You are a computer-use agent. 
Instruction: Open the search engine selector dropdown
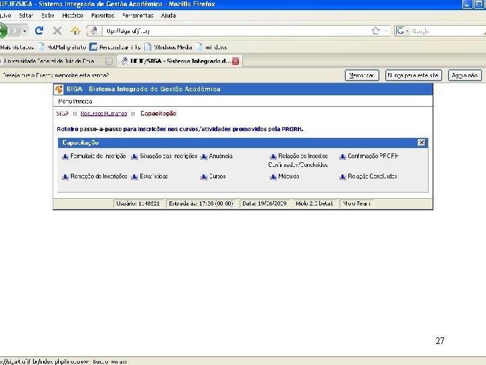click(x=402, y=30)
